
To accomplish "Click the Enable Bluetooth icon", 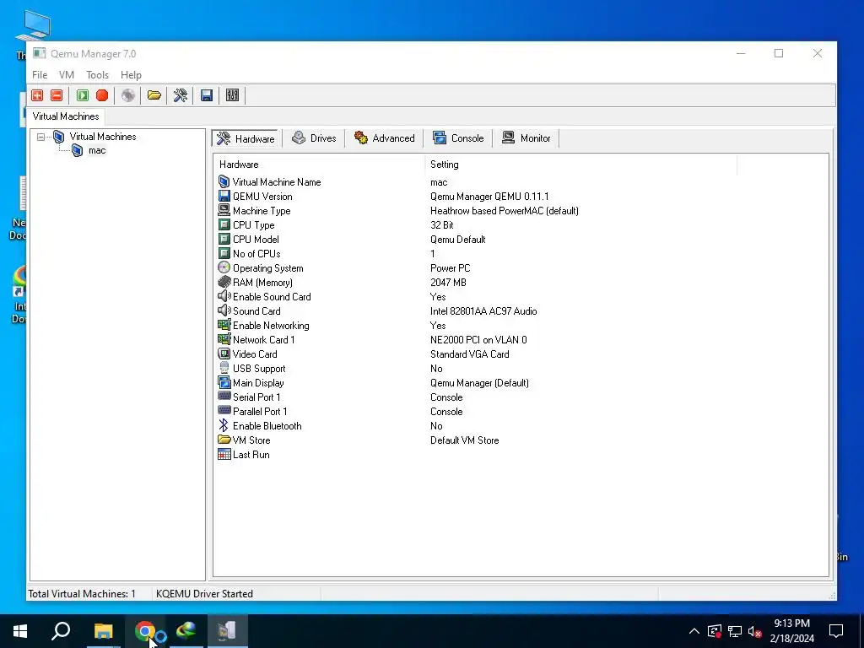I will [x=224, y=425].
